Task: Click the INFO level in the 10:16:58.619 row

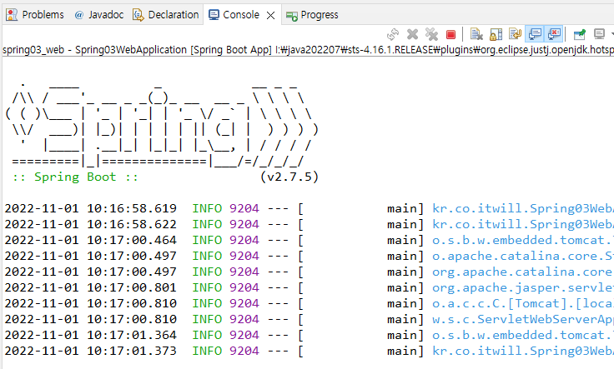Action: click(x=207, y=208)
